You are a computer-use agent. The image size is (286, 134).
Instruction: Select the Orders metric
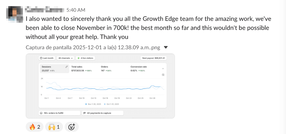coord(106,69)
